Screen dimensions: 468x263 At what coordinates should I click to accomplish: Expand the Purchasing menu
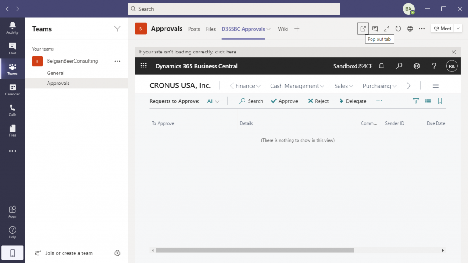coord(380,86)
